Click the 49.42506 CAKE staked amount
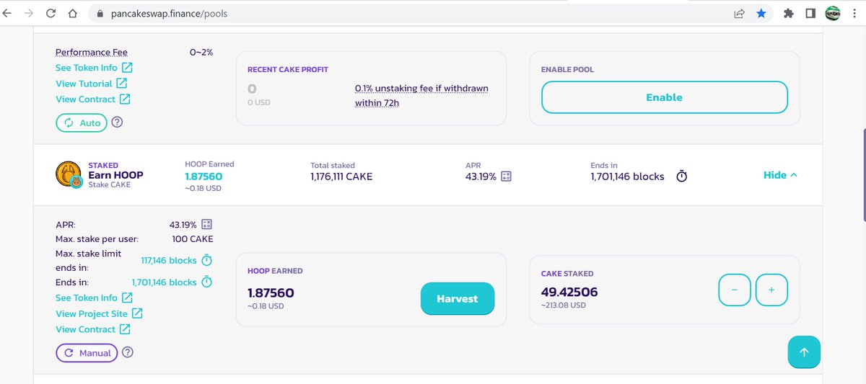 click(x=569, y=292)
